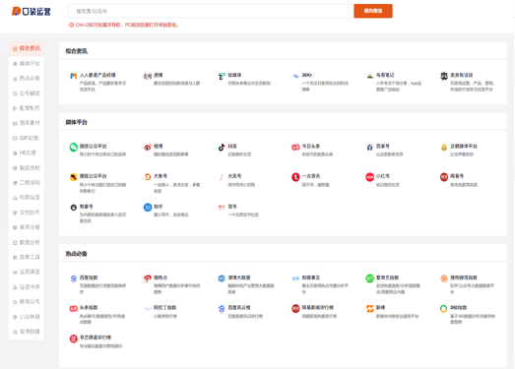Screen dimensions: 515x369
Task: Open the Douyin (TikTok) icon
Action: (222, 147)
